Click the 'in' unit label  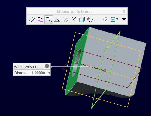tap(48, 73)
